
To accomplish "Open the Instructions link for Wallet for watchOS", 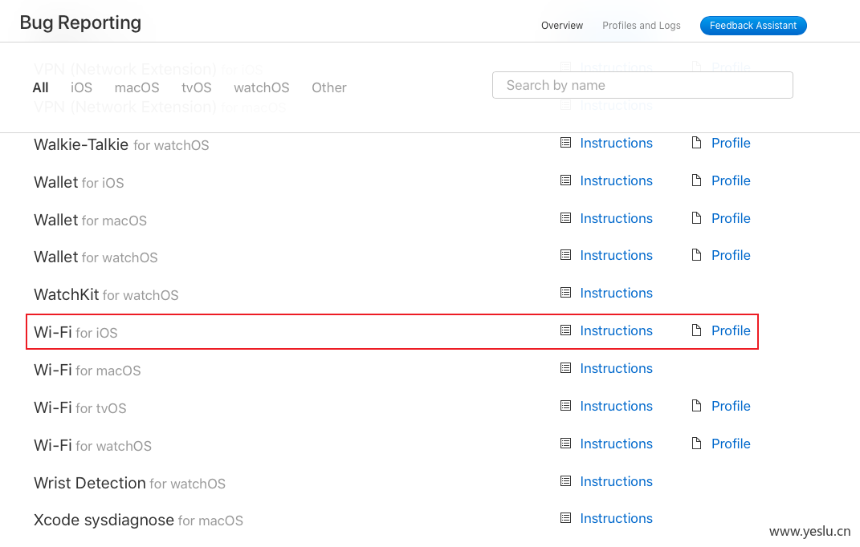I will 616,255.
